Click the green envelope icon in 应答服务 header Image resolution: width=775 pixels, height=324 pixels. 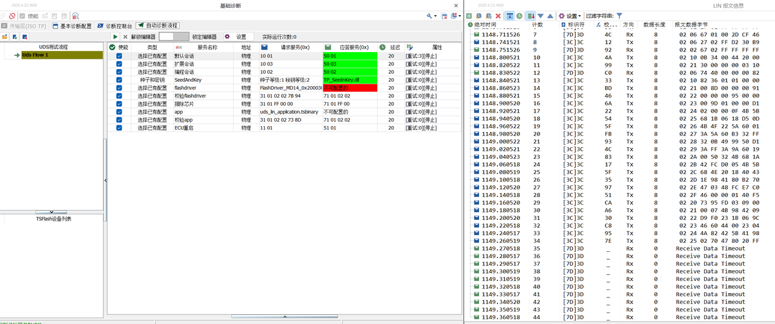328,47
